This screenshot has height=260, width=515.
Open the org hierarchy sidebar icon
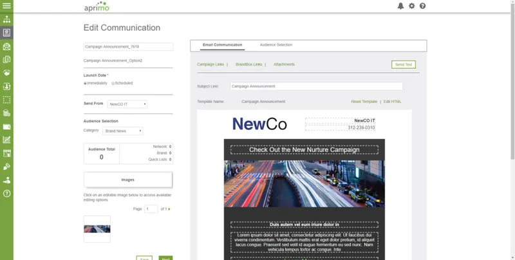pos(6,19)
